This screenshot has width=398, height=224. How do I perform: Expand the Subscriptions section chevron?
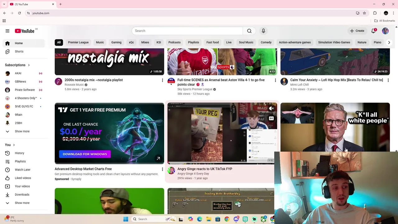point(29,65)
